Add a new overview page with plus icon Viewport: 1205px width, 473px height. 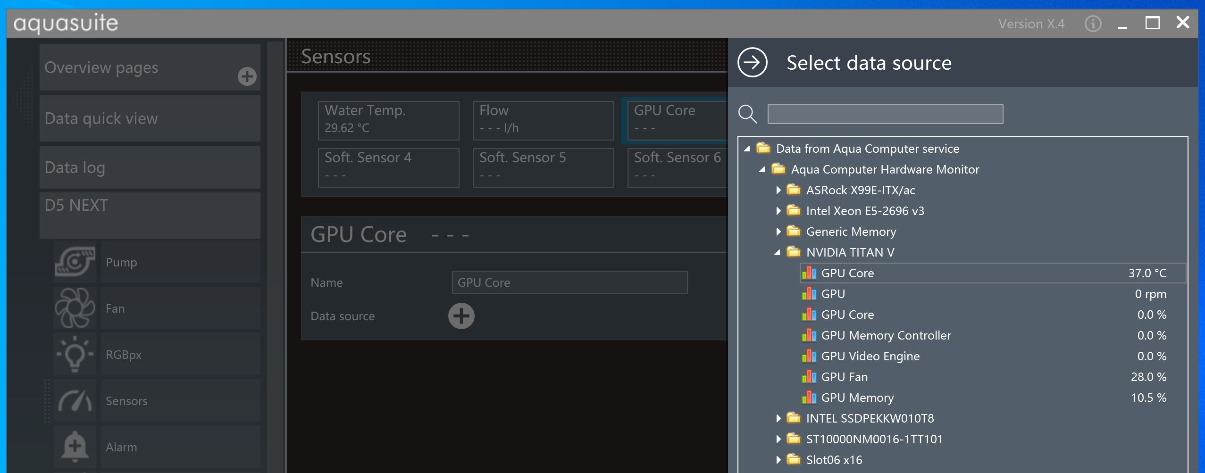click(x=247, y=76)
